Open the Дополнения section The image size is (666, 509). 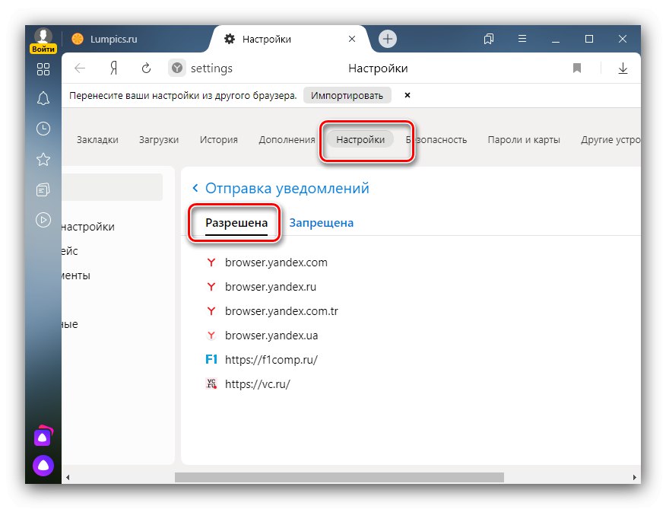point(287,139)
